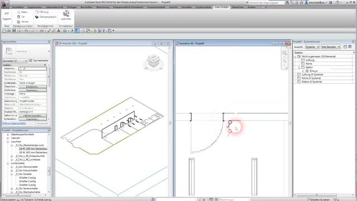Screen dimensions: 357x201
Task: Select 18 W, 200 mm Deckenleuchte item
Action: [33, 149]
